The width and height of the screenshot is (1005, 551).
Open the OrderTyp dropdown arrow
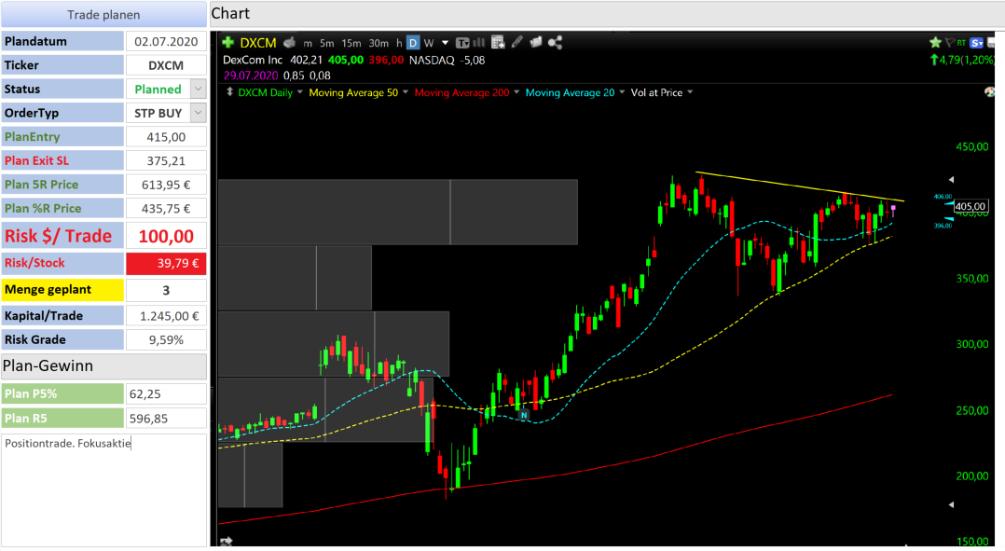tap(198, 113)
